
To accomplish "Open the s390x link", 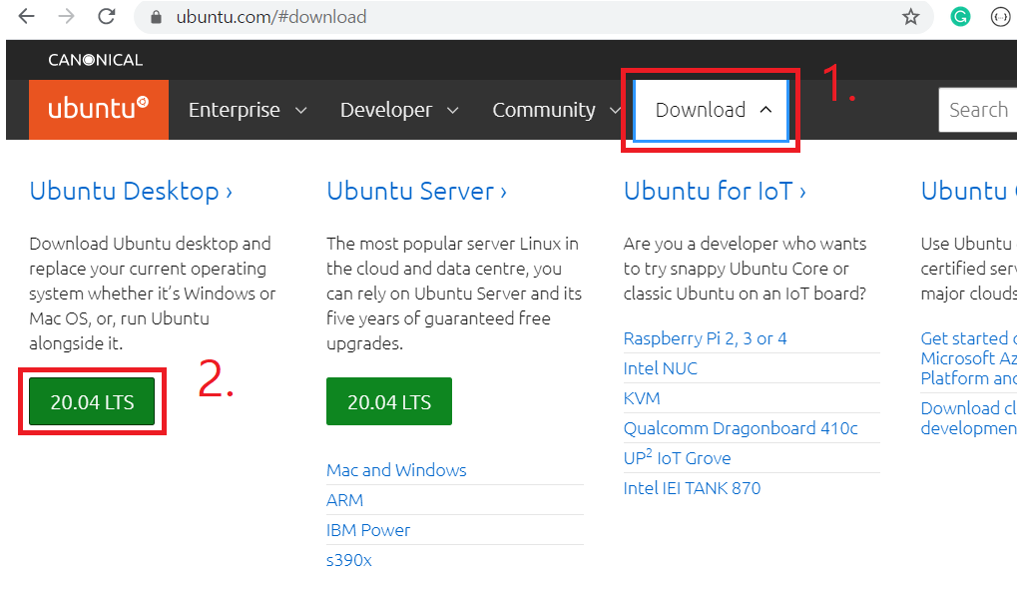I will [349, 560].
